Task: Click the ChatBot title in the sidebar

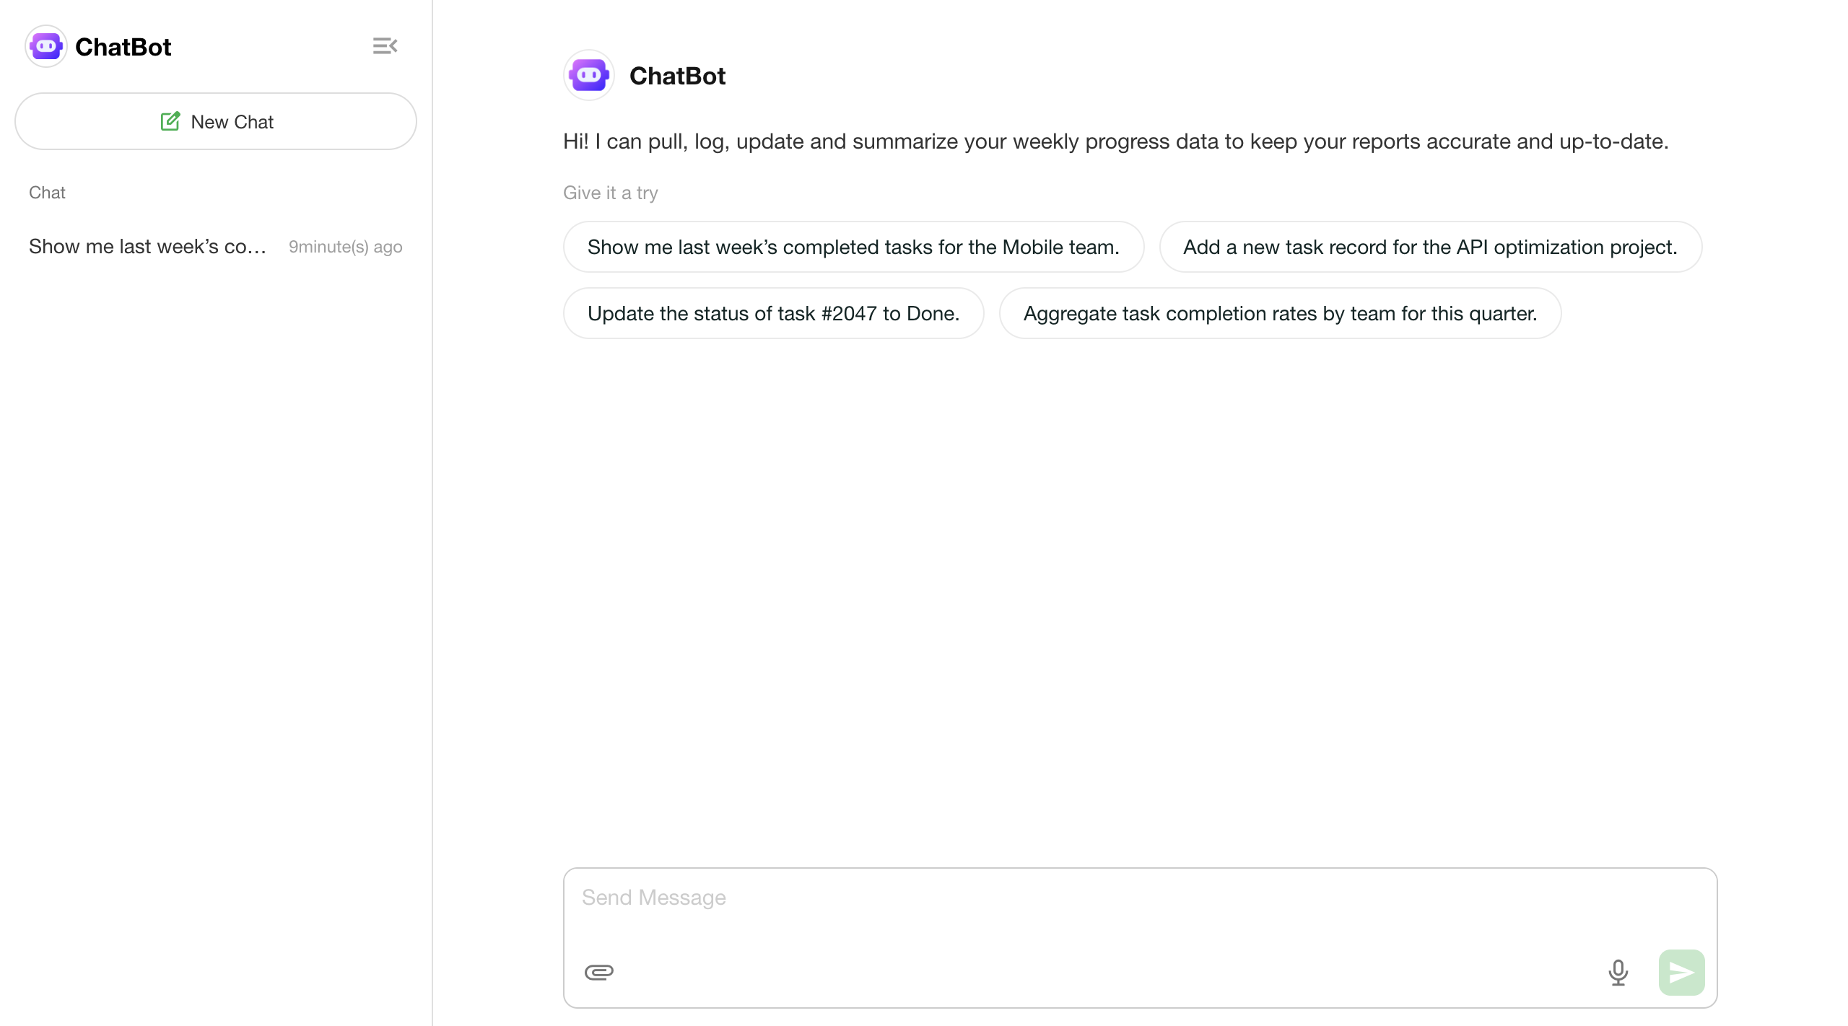Action: point(123,47)
